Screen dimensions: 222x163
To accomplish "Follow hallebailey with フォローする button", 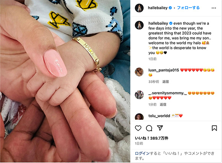I will coord(188,8).
